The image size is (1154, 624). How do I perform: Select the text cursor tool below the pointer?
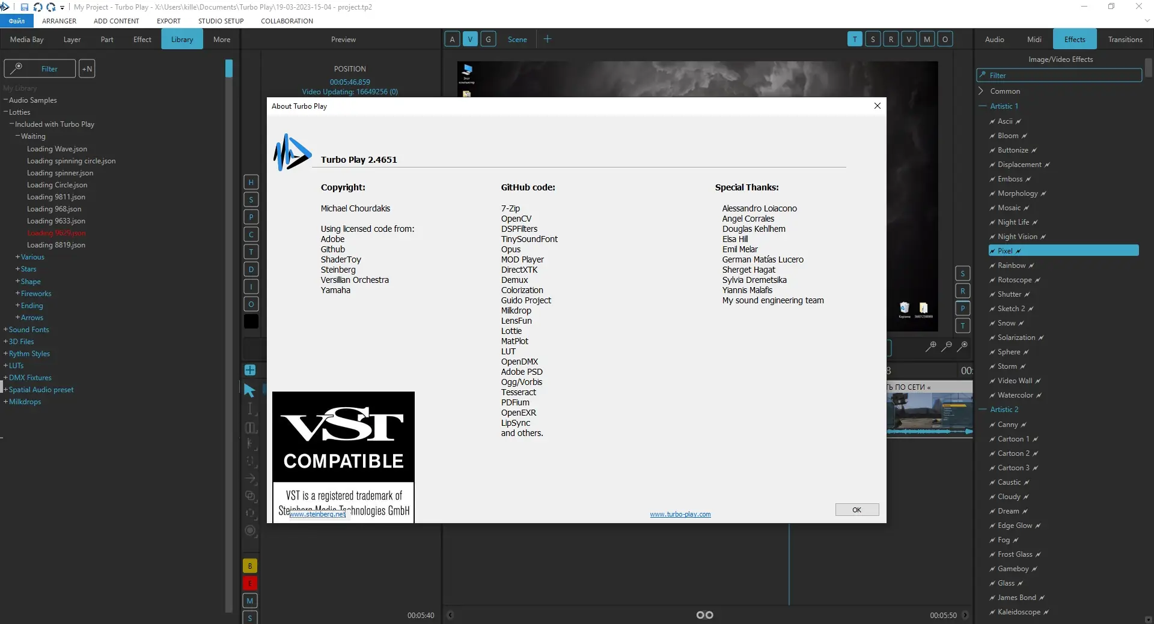[x=250, y=409]
